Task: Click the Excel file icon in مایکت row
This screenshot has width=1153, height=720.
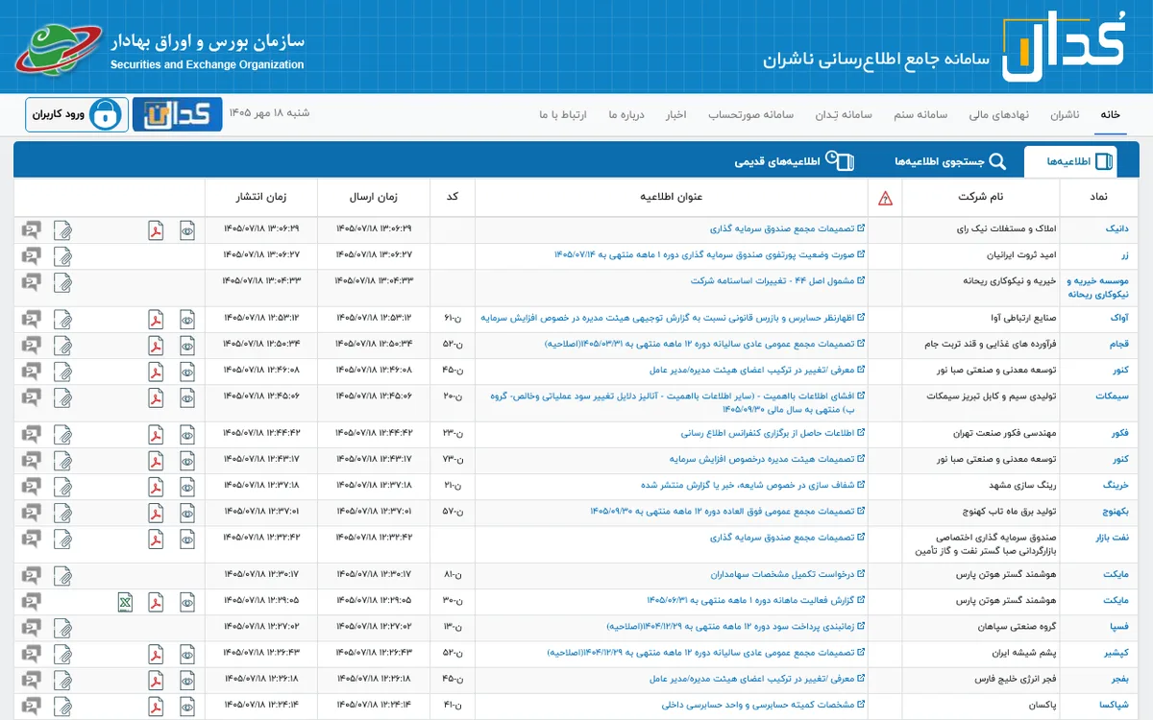Action: (x=124, y=602)
